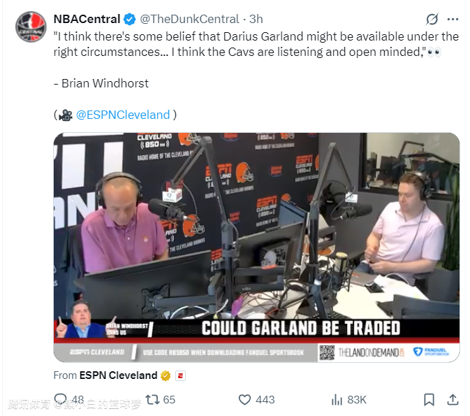The width and height of the screenshot is (470, 416).
Task: Repost using the retweet arrows icon
Action: (152, 399)
